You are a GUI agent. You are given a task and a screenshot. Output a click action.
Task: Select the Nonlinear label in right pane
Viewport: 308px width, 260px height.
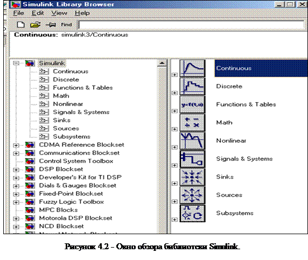pyautogui.click(x=231, y=140)
